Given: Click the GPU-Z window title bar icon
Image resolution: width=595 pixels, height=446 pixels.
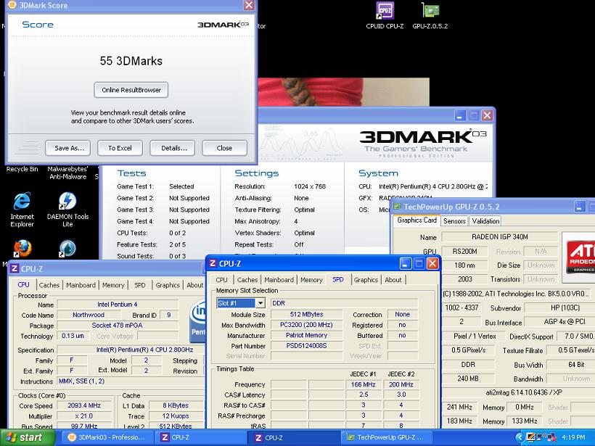Looking at the screenshot, I should [x=397, y=207].
